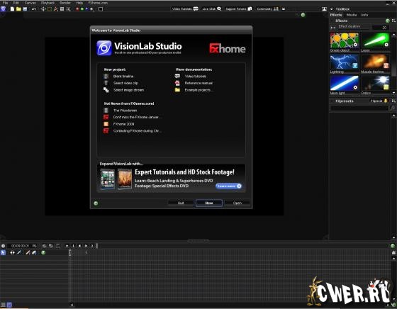Switch to the highlighted blue view icon at the bottom-left
The height and width of the screenshot is (309, 397).
click(x=9, y=305)
